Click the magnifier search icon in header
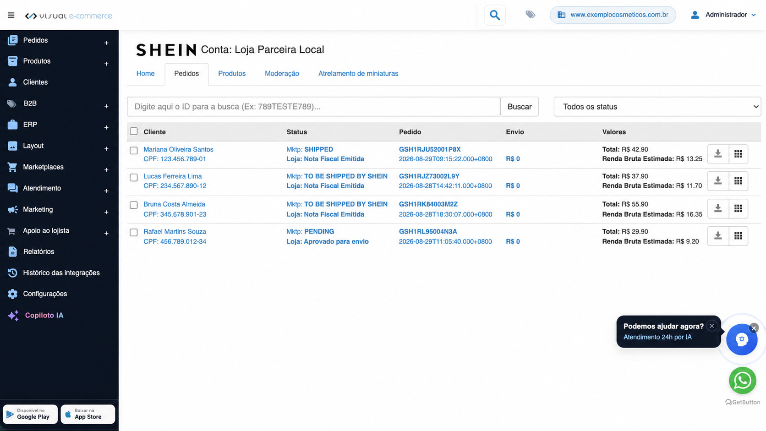This screenshot has height=431, width=766. pyautogui.click(x=495, y=15)
